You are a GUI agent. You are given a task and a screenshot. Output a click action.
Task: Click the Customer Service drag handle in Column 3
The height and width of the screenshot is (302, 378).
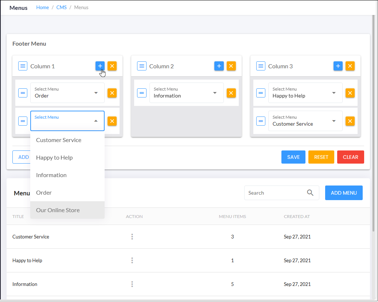pyautogui.click(x=261, y=121)
